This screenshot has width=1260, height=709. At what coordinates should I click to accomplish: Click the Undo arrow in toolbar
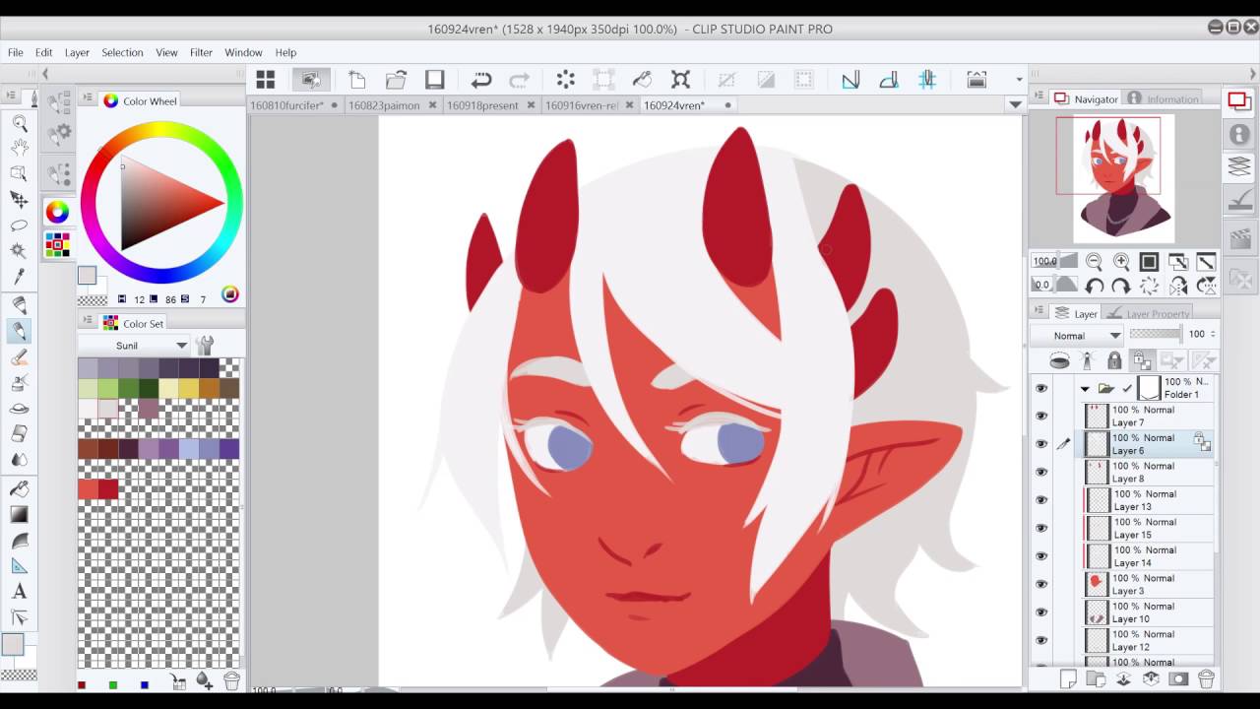point(481,80)
